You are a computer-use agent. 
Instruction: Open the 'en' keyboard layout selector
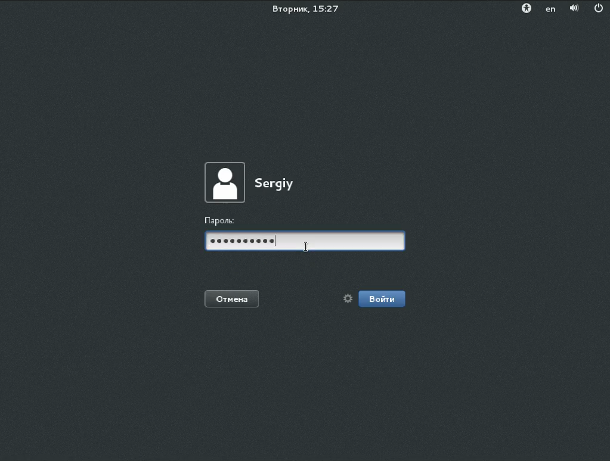550,9
